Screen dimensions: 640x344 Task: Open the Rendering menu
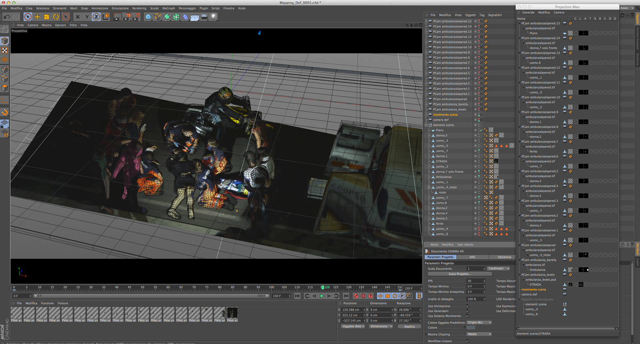[139, 8]
